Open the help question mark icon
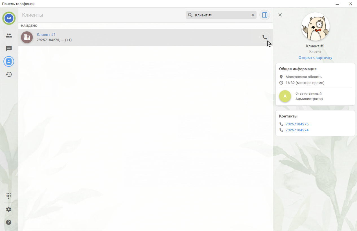Image resolution: width=357 pixels, height=231 pixels. click(x=9, y=222)
